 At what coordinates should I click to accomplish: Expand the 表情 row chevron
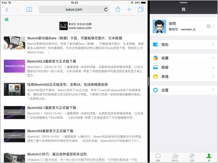pos(213,77)
